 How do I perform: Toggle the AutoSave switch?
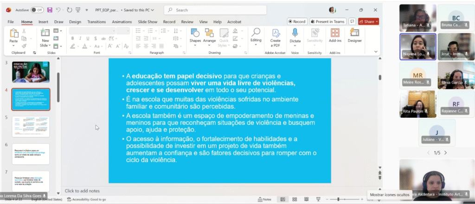click(x=37, y=10)
